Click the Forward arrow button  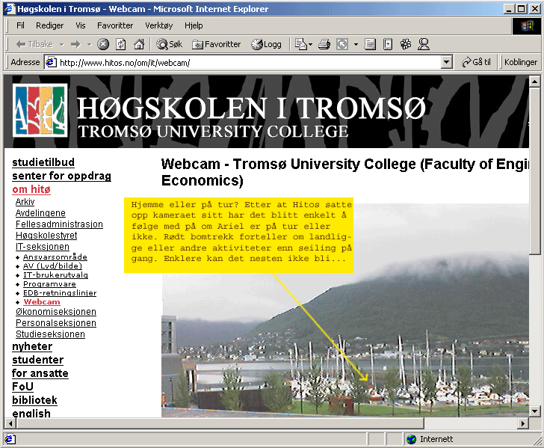click(75, 44)
